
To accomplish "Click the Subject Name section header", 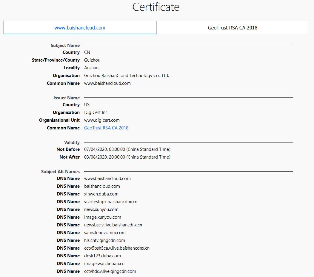I will [65, 46].
